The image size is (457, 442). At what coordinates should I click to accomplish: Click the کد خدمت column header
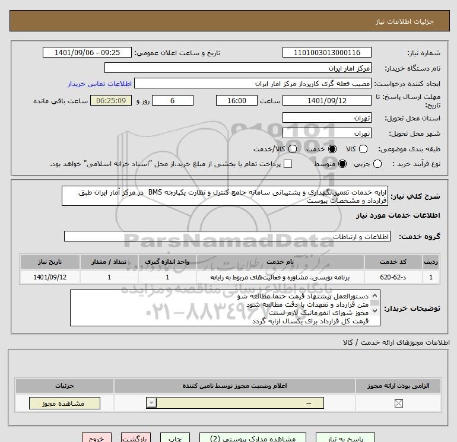pos(393,262)
